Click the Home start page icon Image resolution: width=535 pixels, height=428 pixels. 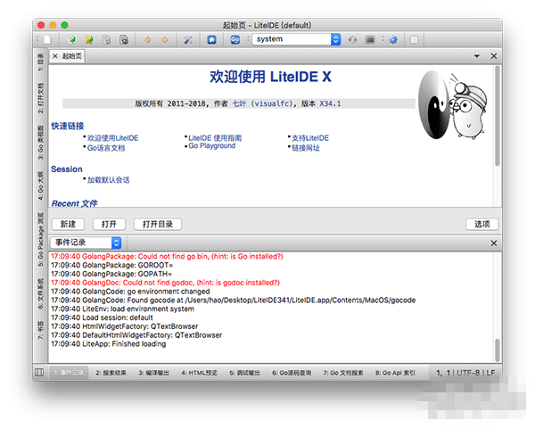211,39
